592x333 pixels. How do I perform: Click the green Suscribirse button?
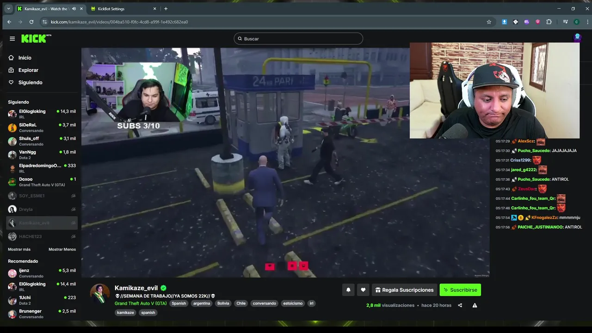pos(460,290)
